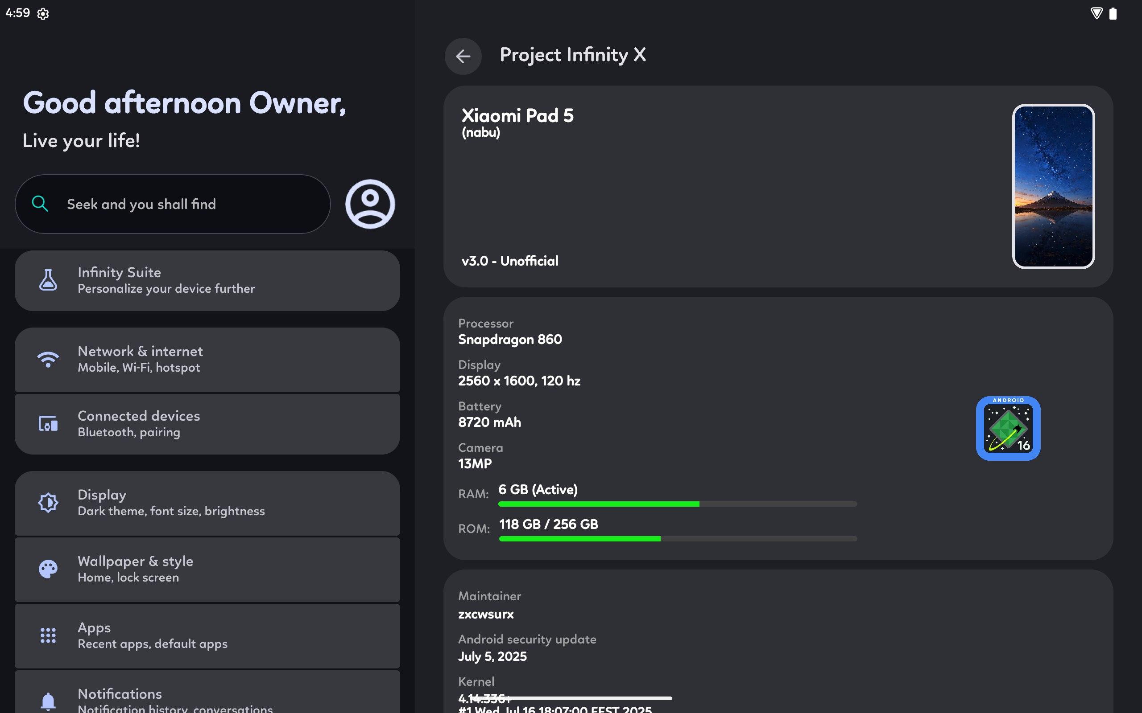Click the search magnifier icon
The width and height of the screenshot is (1142, 713).
[x=40, y=204]
